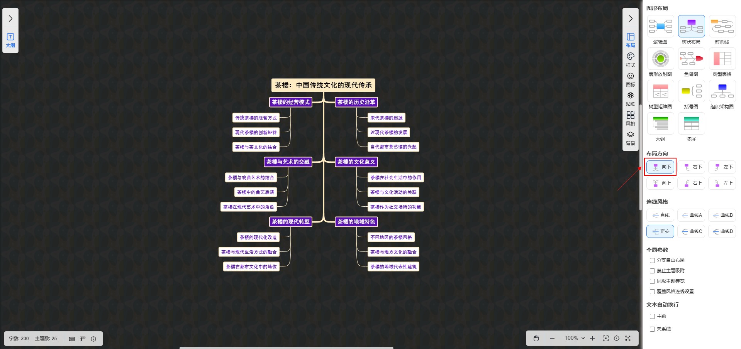Check the 同级主题等宽 option
741x349 pixels.
tap(652, 281)
